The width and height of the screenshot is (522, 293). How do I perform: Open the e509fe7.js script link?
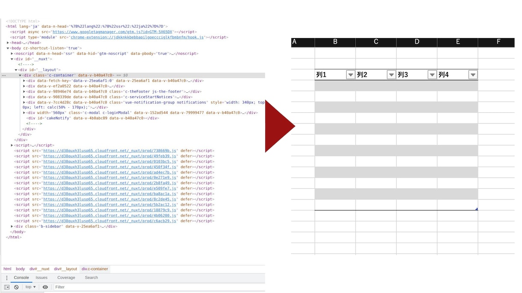click(x=110, y=188)
